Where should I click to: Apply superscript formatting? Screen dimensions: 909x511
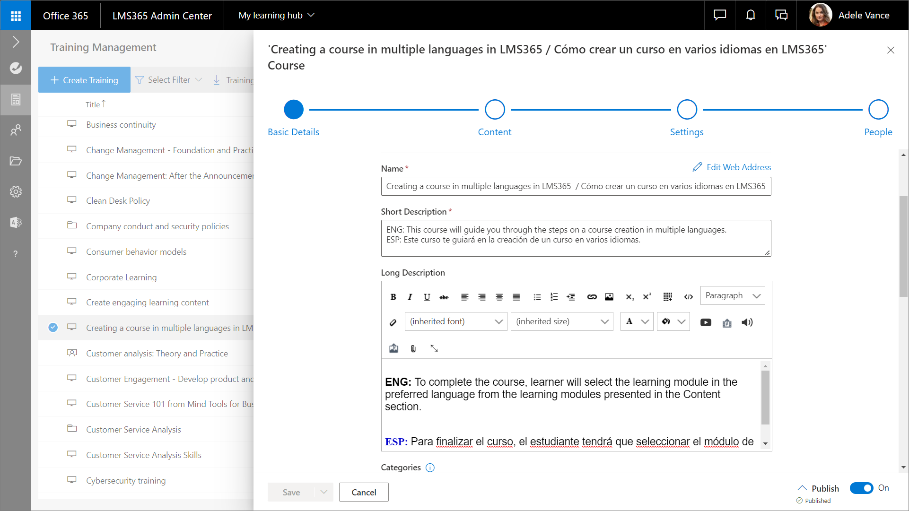pos(647,297)
